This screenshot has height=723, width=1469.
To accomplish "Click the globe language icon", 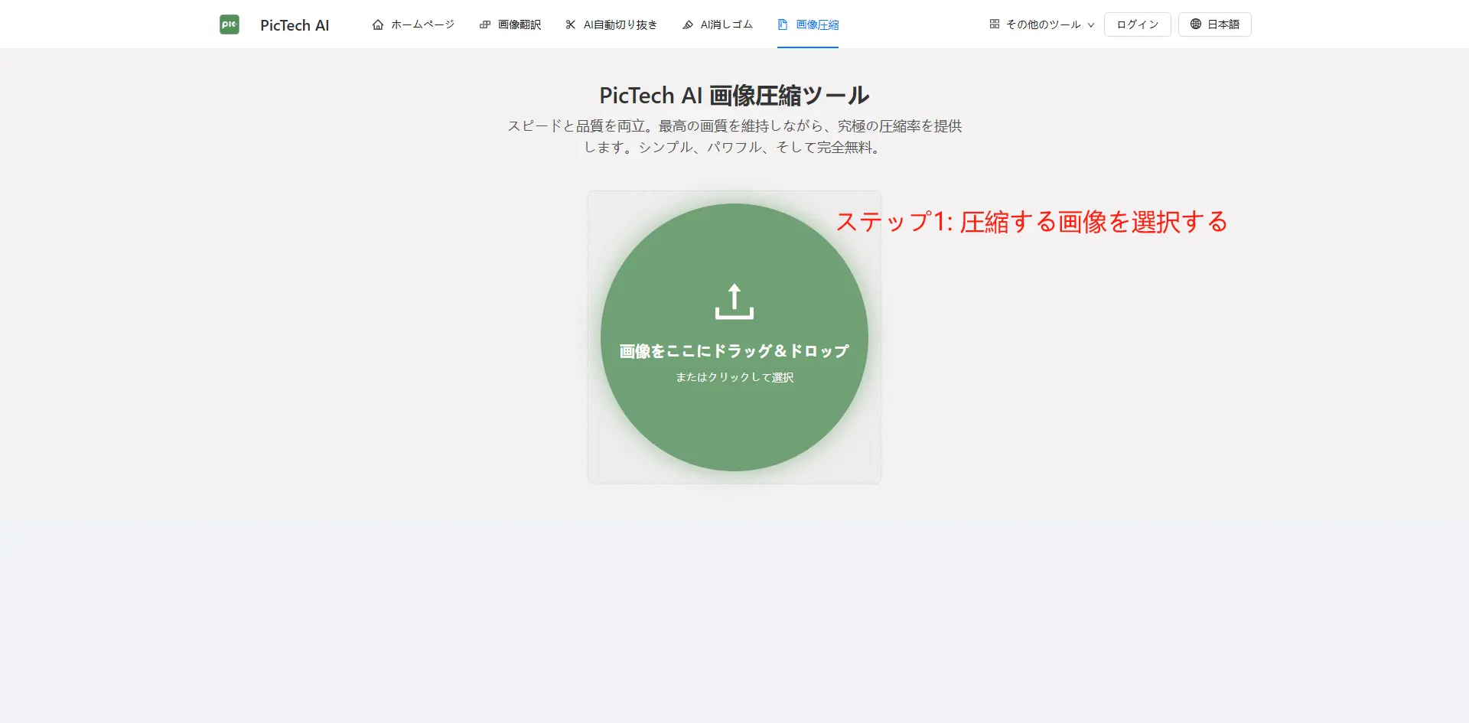I will click(x=1196, y=24).
